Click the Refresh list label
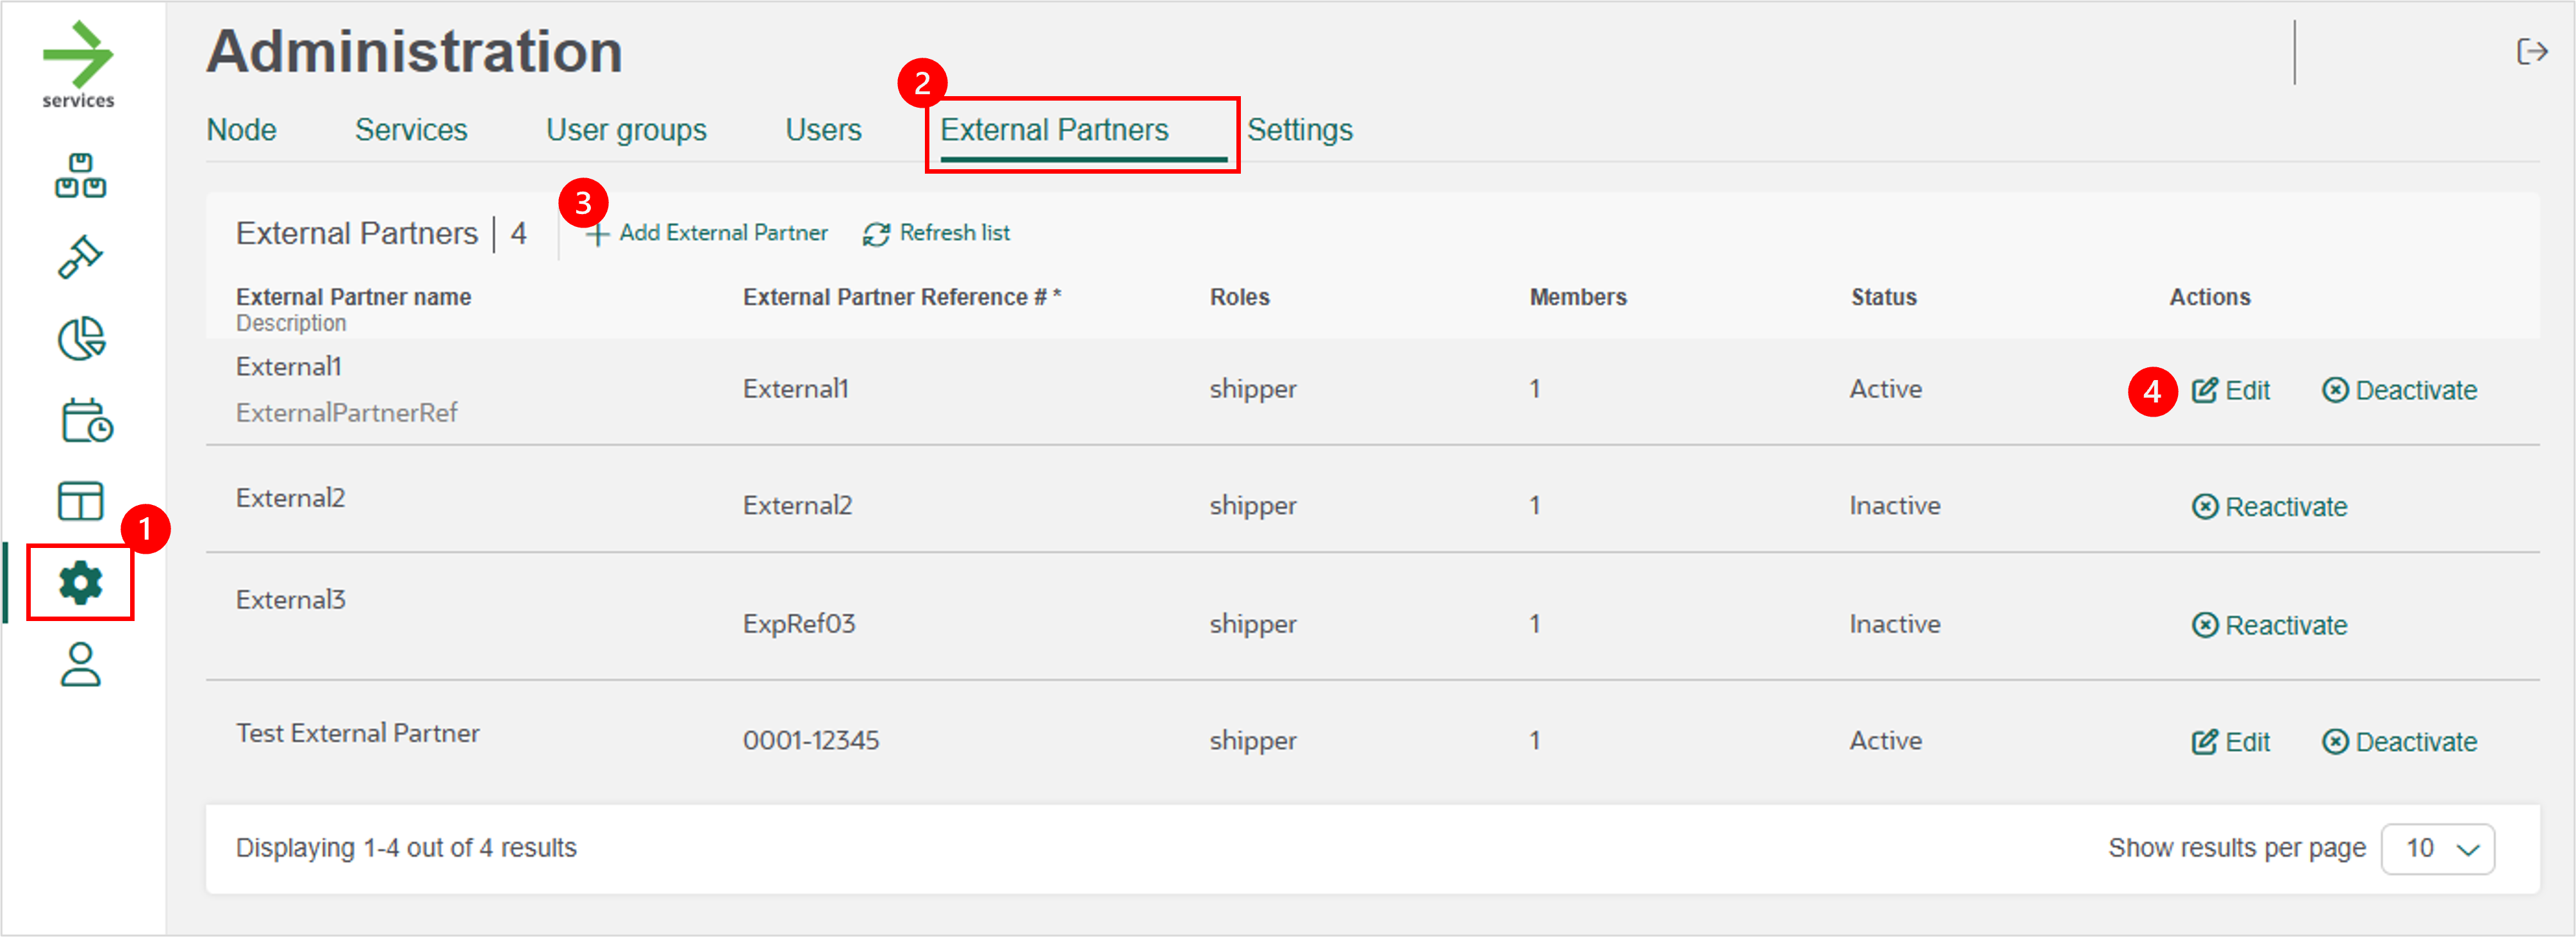Screen dimensions: 2576x937 pyautogui.click(x=954, y=233)
